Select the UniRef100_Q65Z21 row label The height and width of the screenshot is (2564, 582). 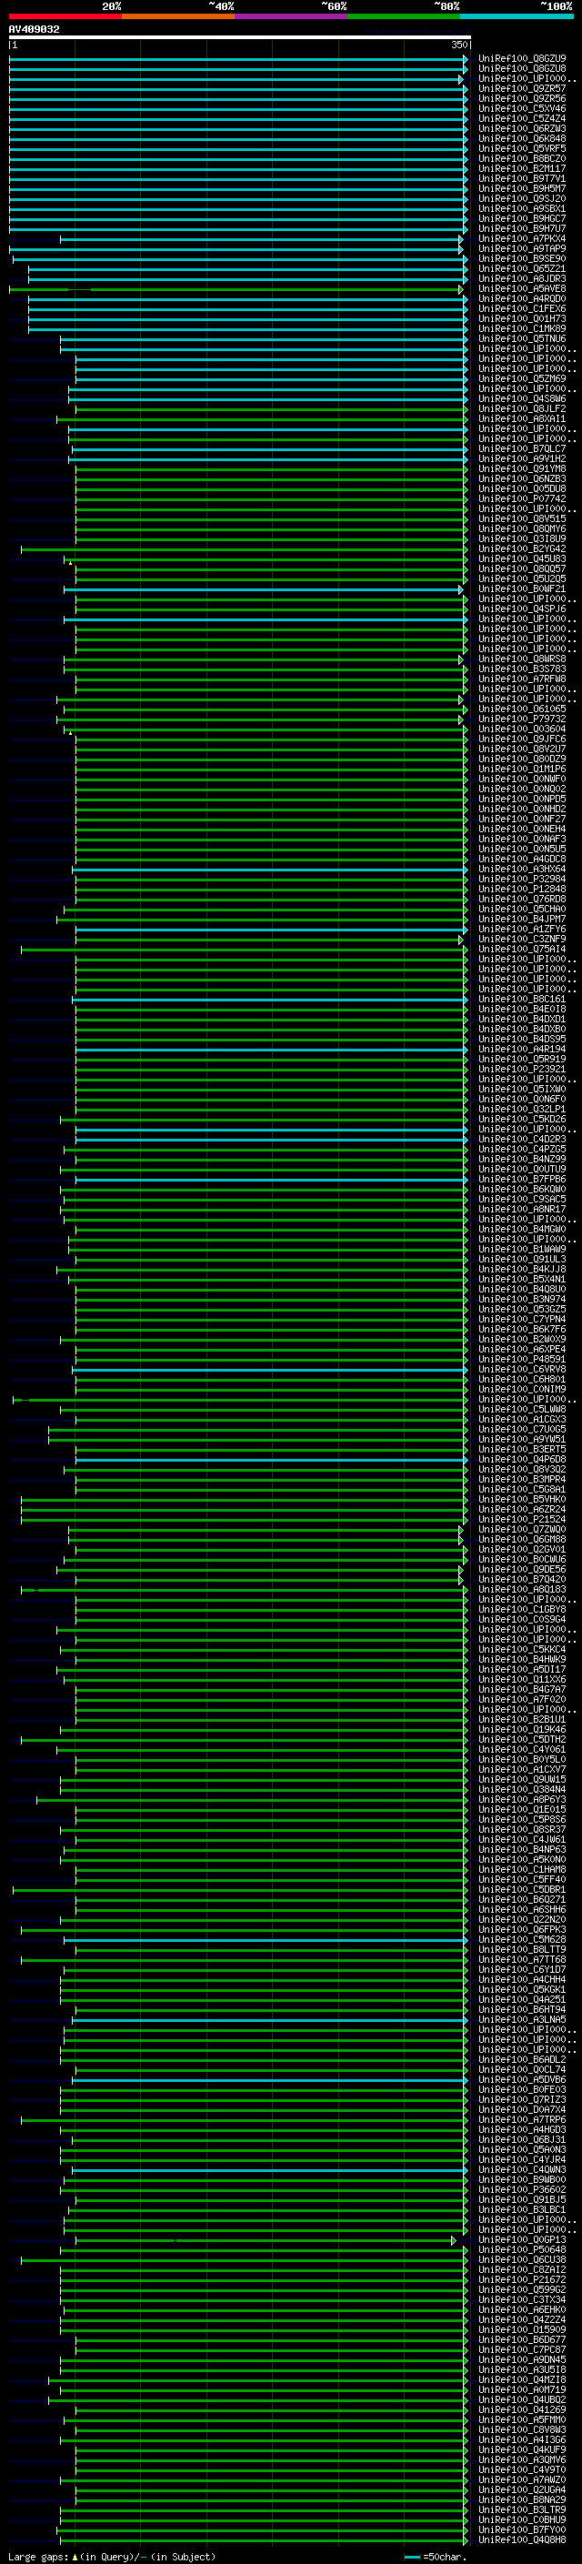[x=521, y=268]
